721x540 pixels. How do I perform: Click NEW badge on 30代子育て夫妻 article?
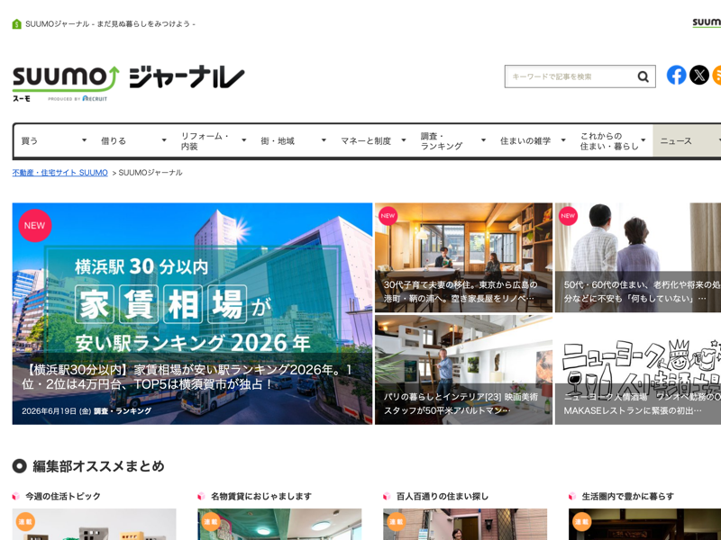click(388, 216)
